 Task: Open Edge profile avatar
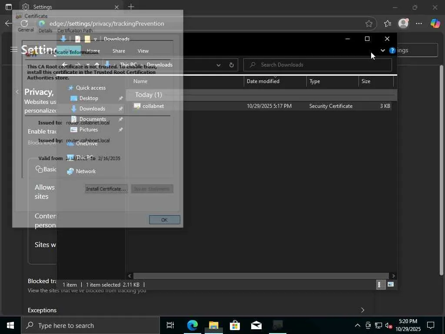click(403, 23)
